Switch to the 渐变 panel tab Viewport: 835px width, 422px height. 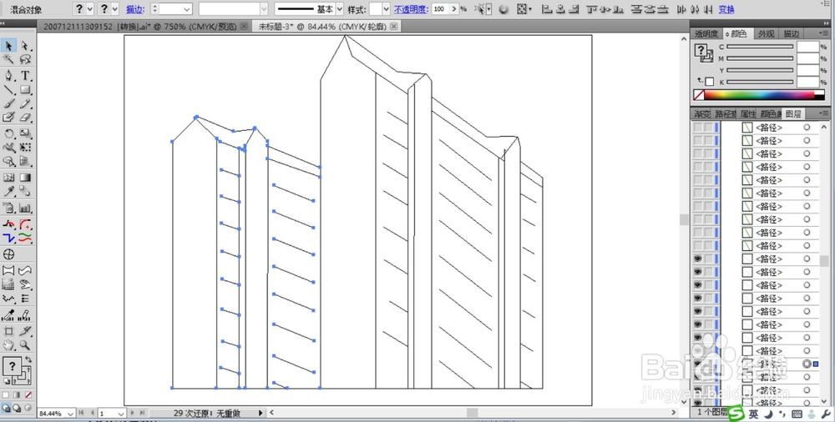pos(701,114)
